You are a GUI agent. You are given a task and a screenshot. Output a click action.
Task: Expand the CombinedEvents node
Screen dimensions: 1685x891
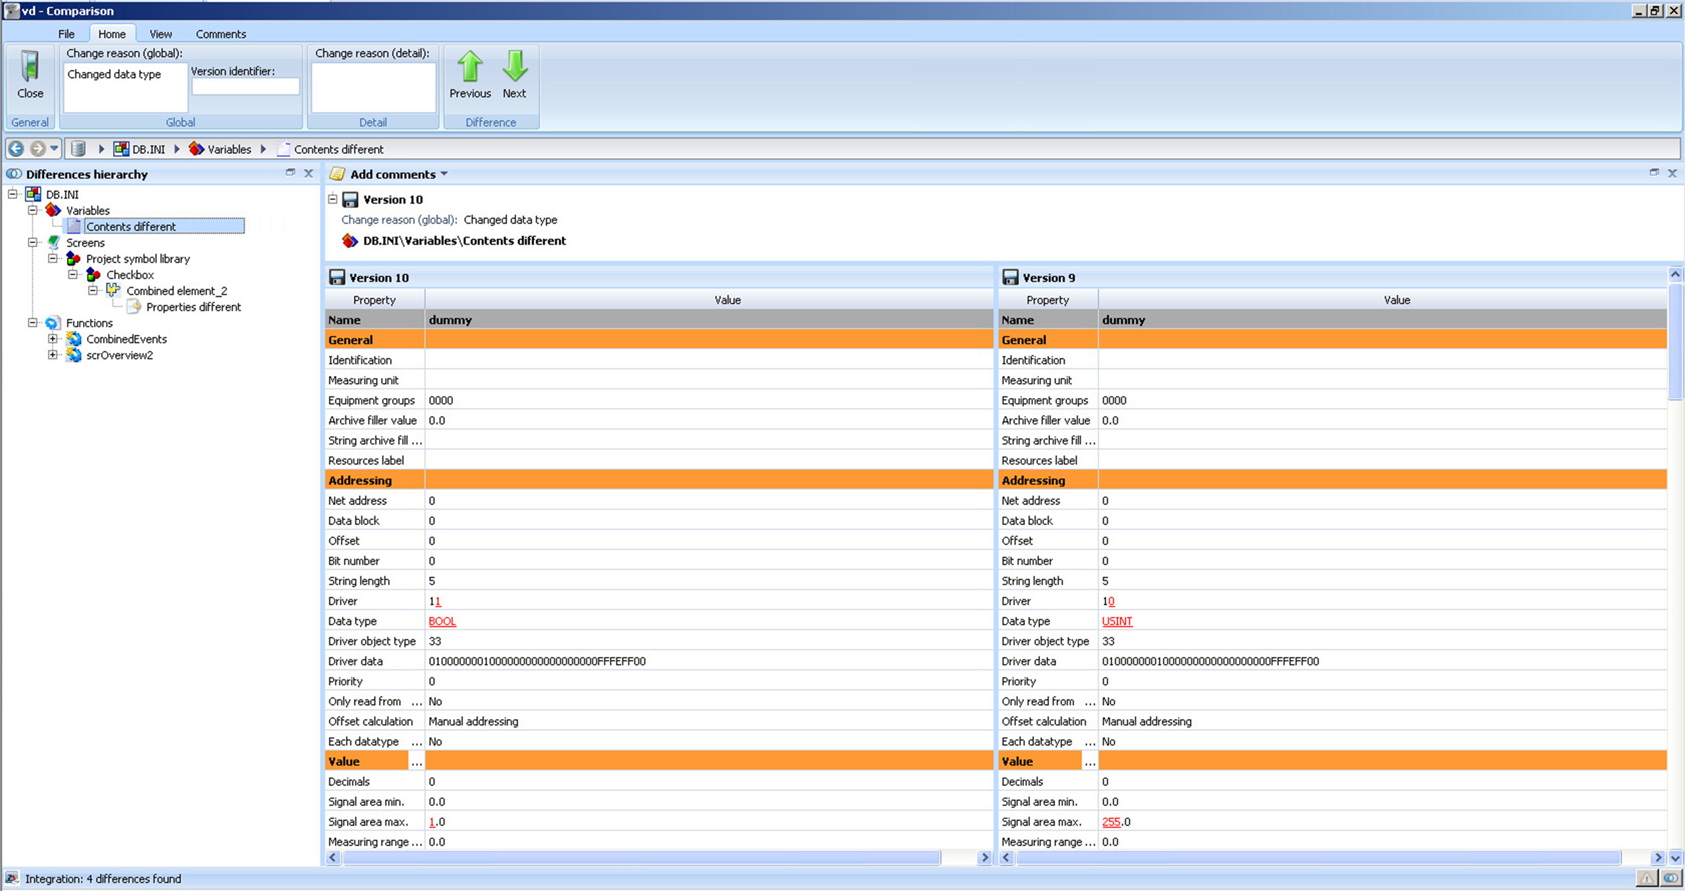click(x=54, y=339)
